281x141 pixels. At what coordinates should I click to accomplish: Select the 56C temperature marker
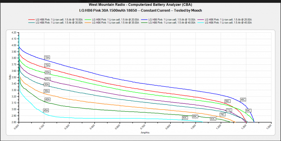tap(227, 101)
